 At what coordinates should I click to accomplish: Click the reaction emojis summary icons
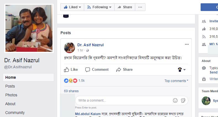click(70, 81)
